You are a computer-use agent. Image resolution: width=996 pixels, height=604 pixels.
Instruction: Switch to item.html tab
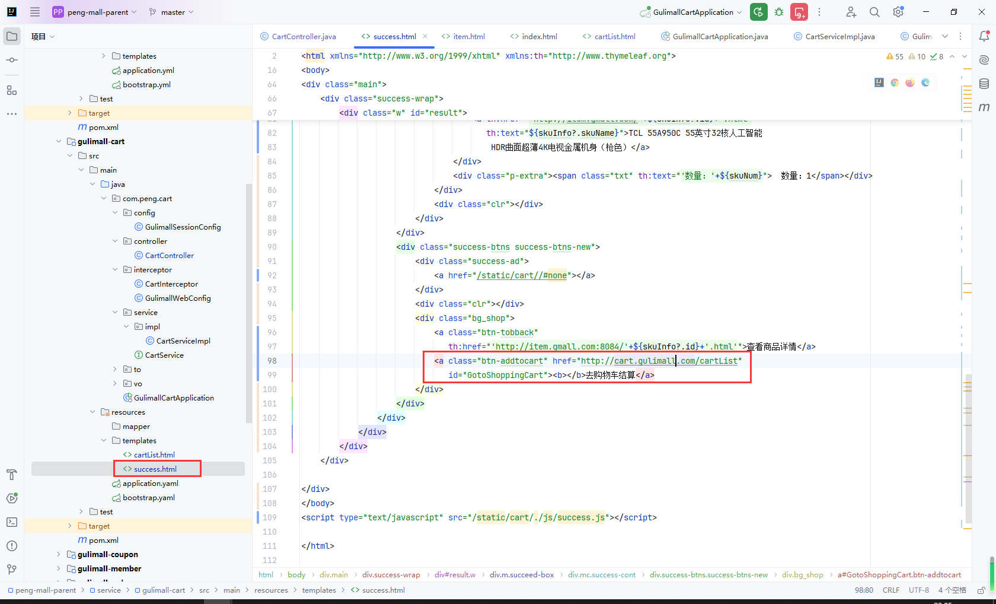pyautogui.click(x=463, y=36)
